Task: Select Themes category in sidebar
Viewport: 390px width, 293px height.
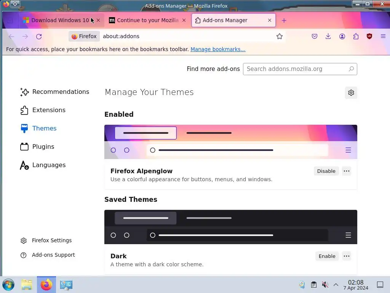Action: (x=38, y=128)
